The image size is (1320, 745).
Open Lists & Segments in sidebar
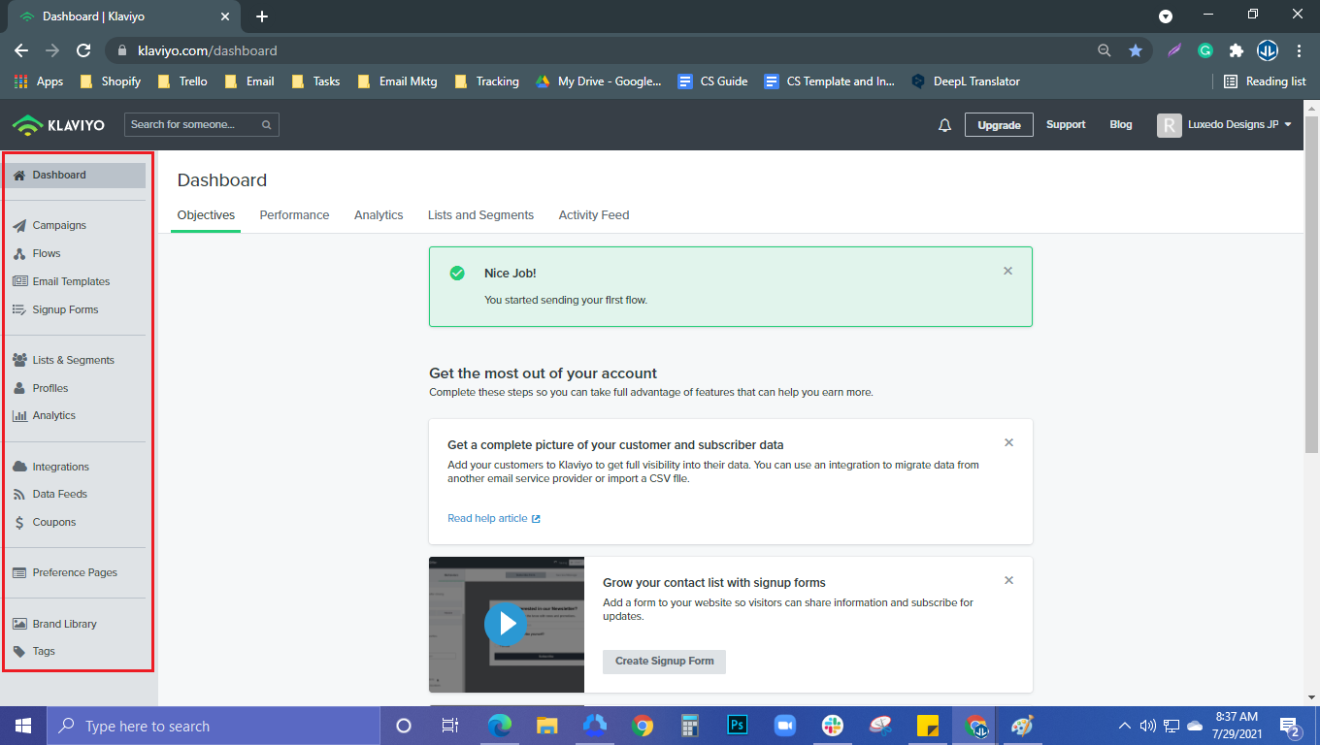tap(76, 360)
